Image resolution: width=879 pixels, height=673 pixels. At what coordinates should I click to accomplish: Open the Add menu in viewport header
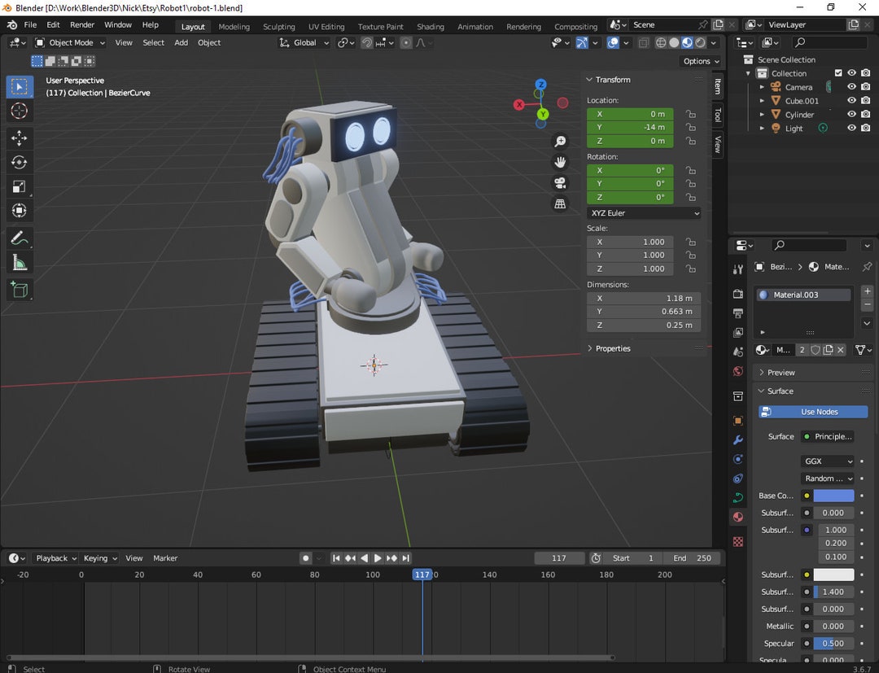[181, 42]
